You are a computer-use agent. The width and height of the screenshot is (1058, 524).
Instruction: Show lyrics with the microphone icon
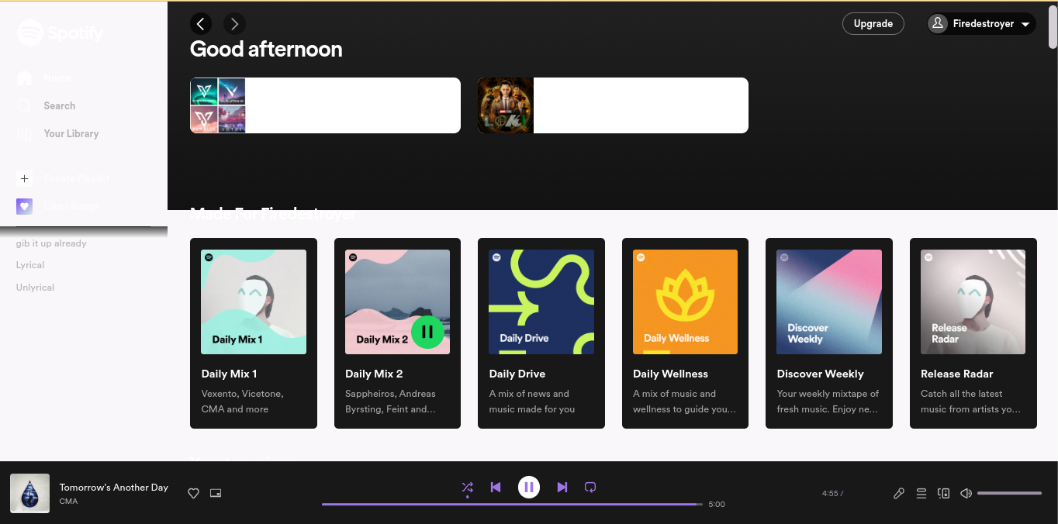(x=899, y=493)
